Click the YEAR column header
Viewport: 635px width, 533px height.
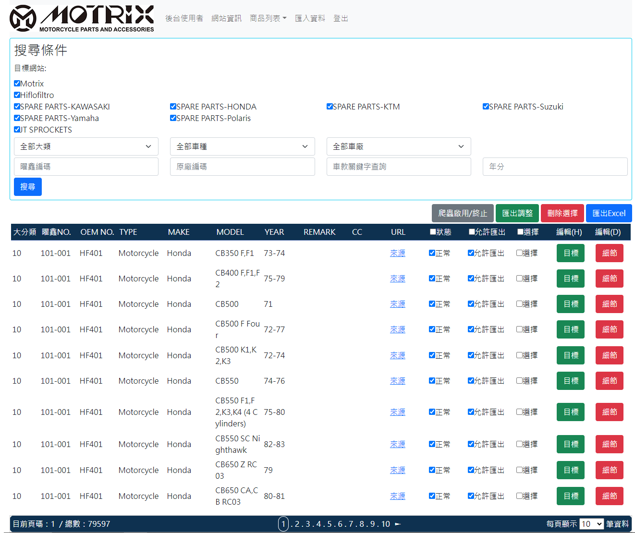pos(274,232)
